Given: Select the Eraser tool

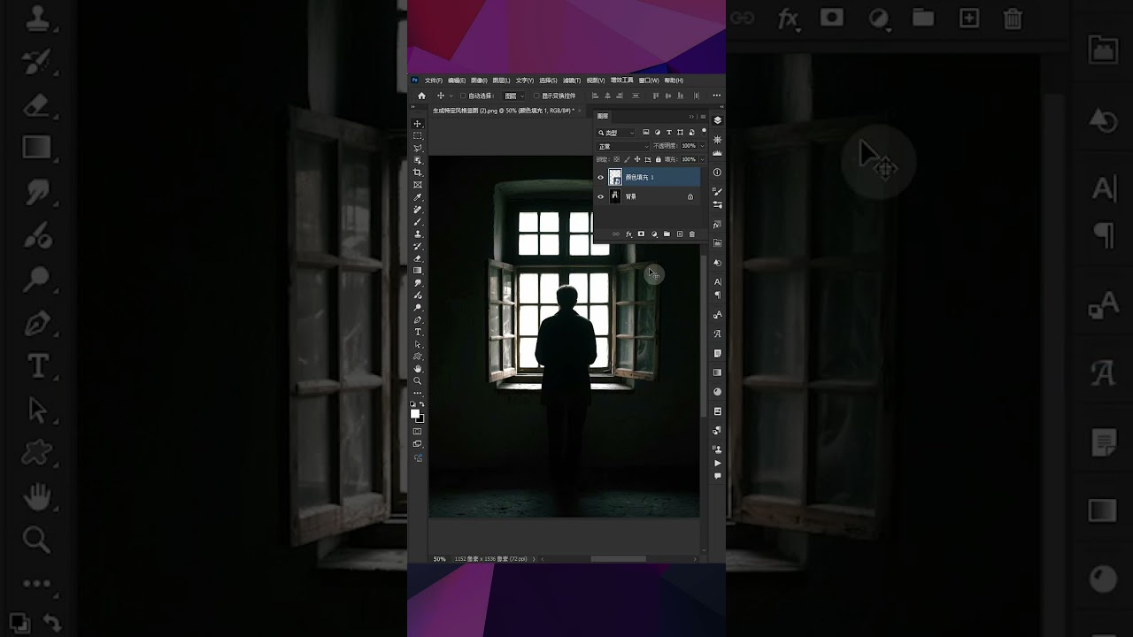Looking at the screenshot, I should [x=417, y=258].
